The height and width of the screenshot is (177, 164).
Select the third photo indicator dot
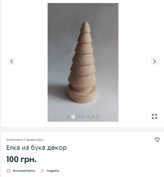click(78, 116)
